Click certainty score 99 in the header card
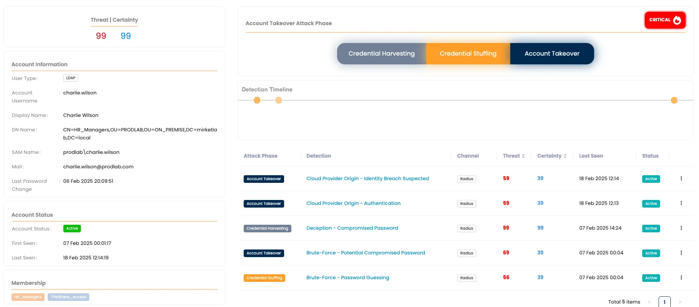Image resolution: width=699 pixels, height=307 pixels. (126, 36)
